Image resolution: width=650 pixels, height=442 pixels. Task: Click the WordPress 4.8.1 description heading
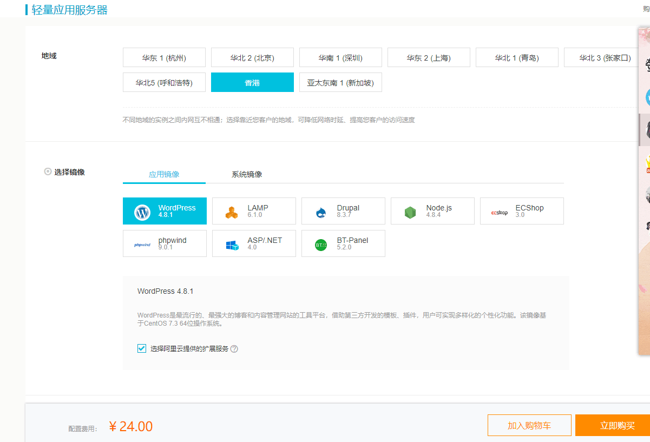click(x=166, y=291)
